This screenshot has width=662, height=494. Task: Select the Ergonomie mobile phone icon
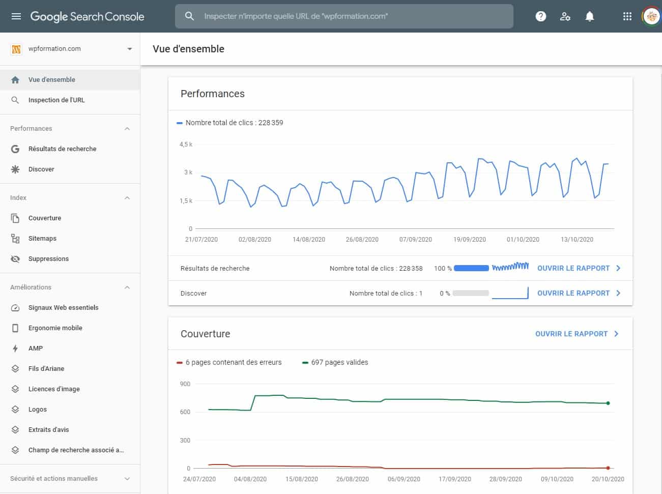coord(16,328)
